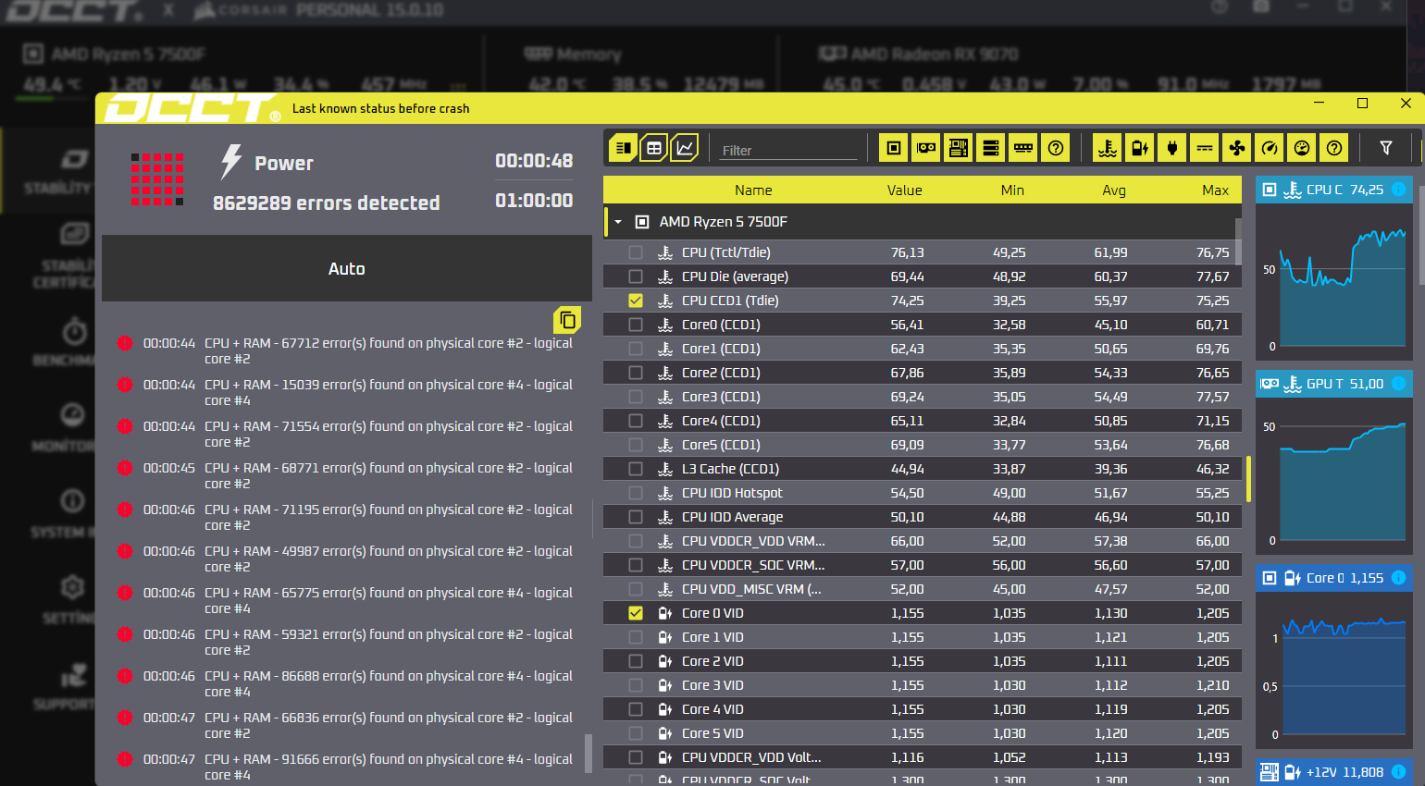Click the error log vertical scrollbar
The image size is (1425, 786).
pos(589,753)
